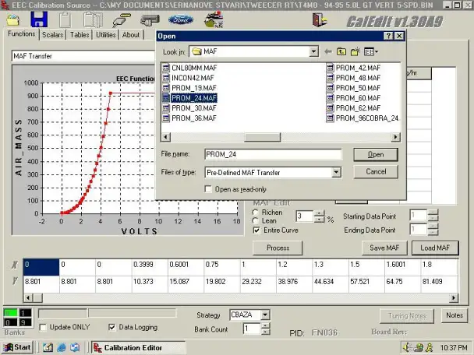
Task: Expand the Files of type dropdown
Action: pyautogui.click(x=336, y=173)
